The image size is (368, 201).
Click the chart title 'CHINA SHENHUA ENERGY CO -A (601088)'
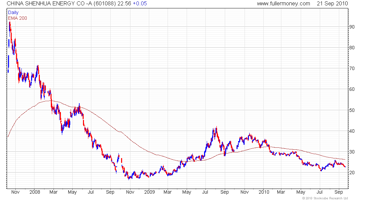(61, 4)
